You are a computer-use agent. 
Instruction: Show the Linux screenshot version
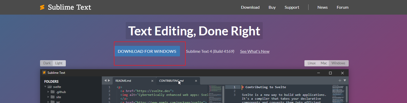[312, 63]
